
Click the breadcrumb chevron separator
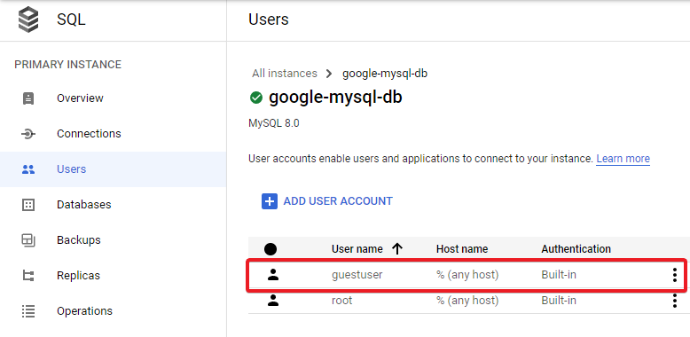coord(329,74)
